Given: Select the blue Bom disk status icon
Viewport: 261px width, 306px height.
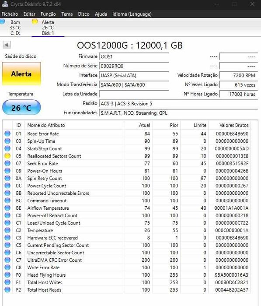Looking at the screenshot, I should click(2, 21).
